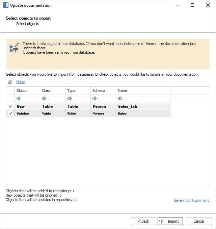This screenshot has width=216, height=229.
Task: Click the Class column filter icon
Action: 44,98
